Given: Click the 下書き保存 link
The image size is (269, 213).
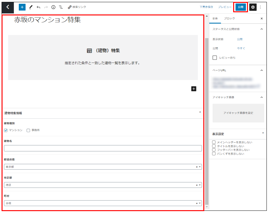Looking at the screenshot, I should (206, 7).
